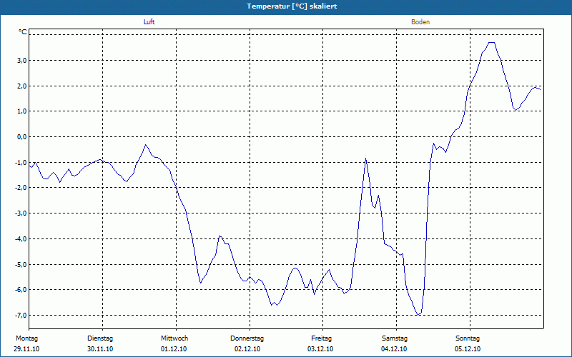The height and width of the screenshot is (357, 572).
Task: Click the '-1,0' y-axis value
Action: [21, 163]
